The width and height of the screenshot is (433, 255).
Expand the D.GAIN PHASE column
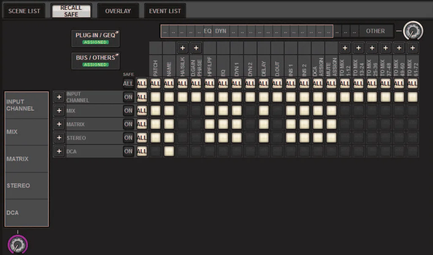click(196, 48)
